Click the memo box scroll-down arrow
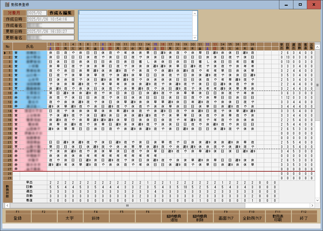Screen dimensions: 323x231 tap(195, 38)
